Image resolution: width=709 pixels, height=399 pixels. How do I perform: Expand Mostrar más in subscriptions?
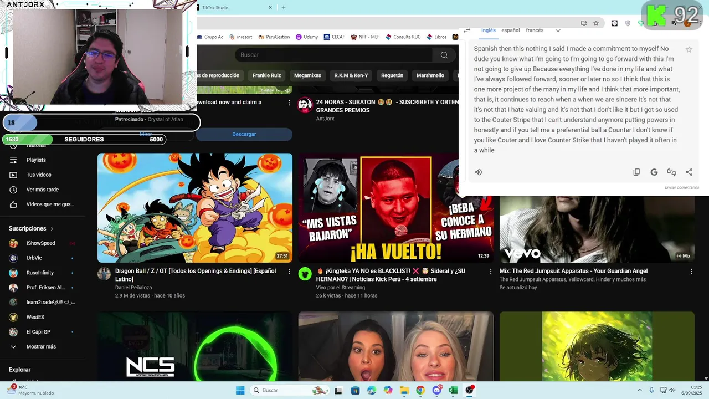pos(42,347)
